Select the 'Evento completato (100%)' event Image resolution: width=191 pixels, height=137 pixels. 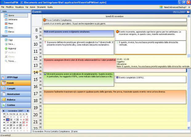(x=151, y=80)
